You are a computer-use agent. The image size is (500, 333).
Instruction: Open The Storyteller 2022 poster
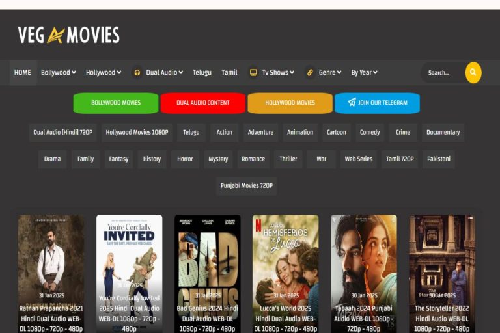(x=442, y=274)
